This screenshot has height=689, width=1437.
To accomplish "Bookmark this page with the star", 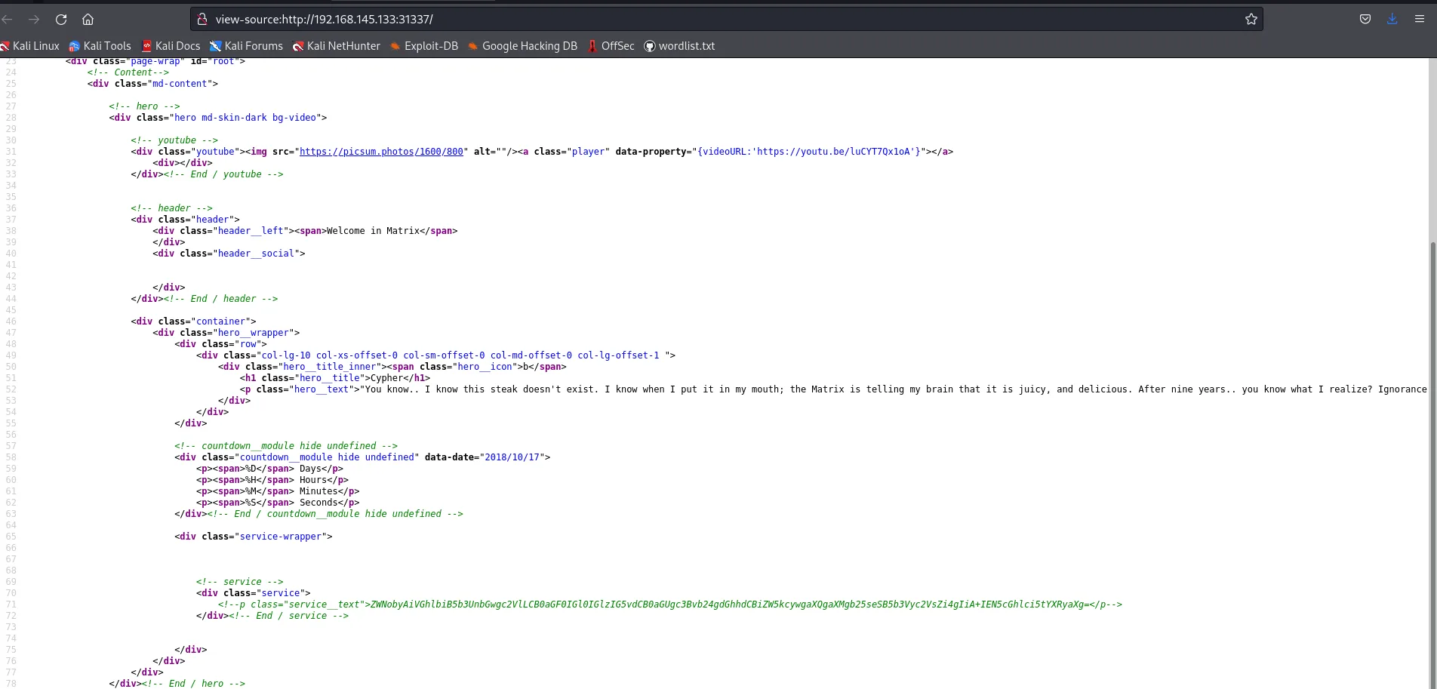I will click(1251, 19).
